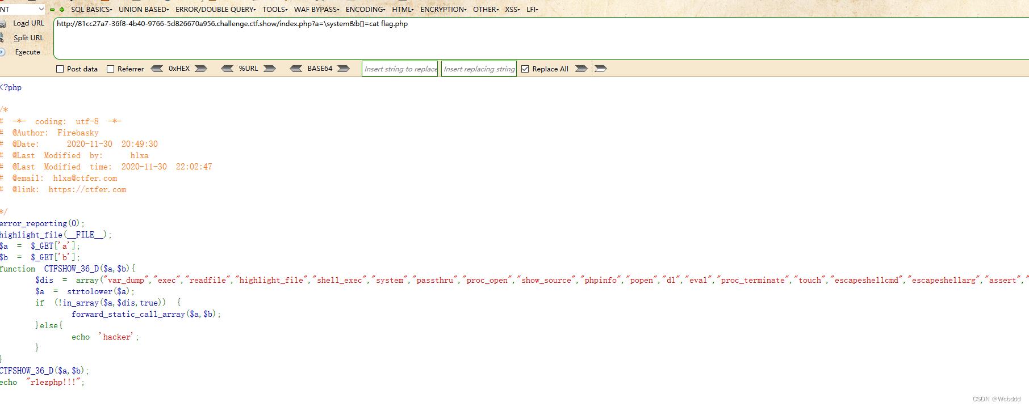Viewport: 1029px width, 407px height.
Task: Click the "echo 'hacker';" code line
Action: coord(105,337)
